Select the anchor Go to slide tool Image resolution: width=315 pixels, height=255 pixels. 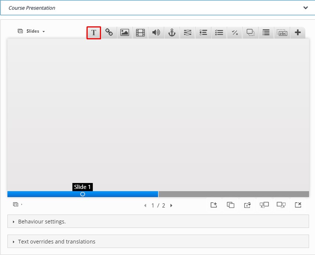[x=172, y=33]
